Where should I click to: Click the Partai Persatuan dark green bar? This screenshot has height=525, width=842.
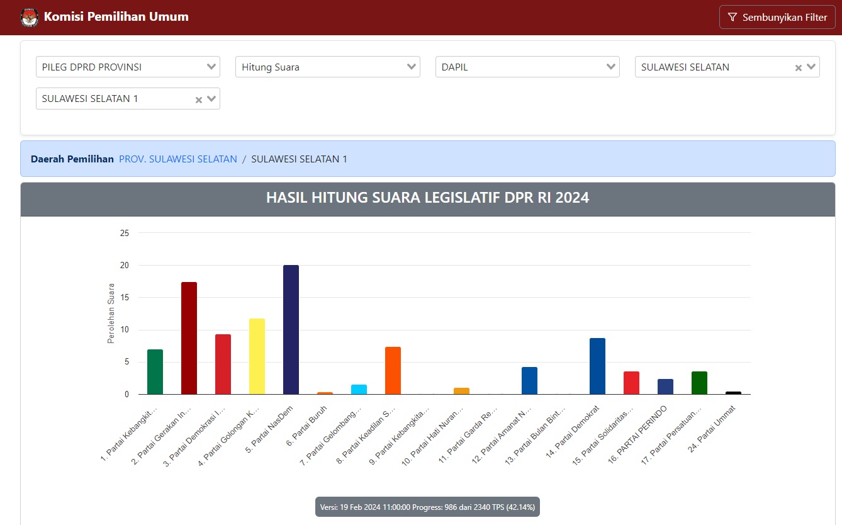(x=699, y=383)
